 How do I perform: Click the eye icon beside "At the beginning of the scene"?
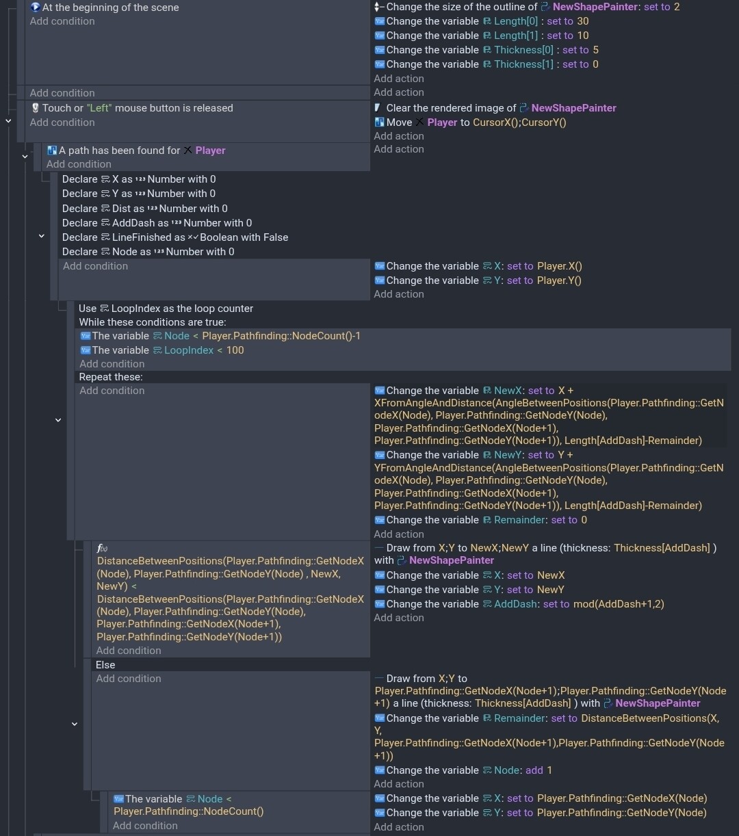(36, 8)
